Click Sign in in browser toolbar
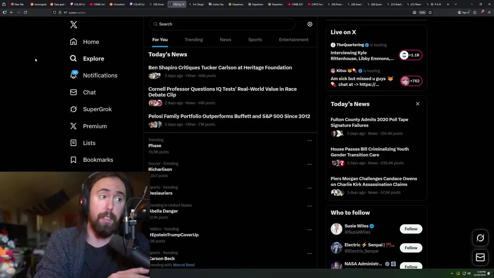Screen dimensions: 494x278 (464, 12)
